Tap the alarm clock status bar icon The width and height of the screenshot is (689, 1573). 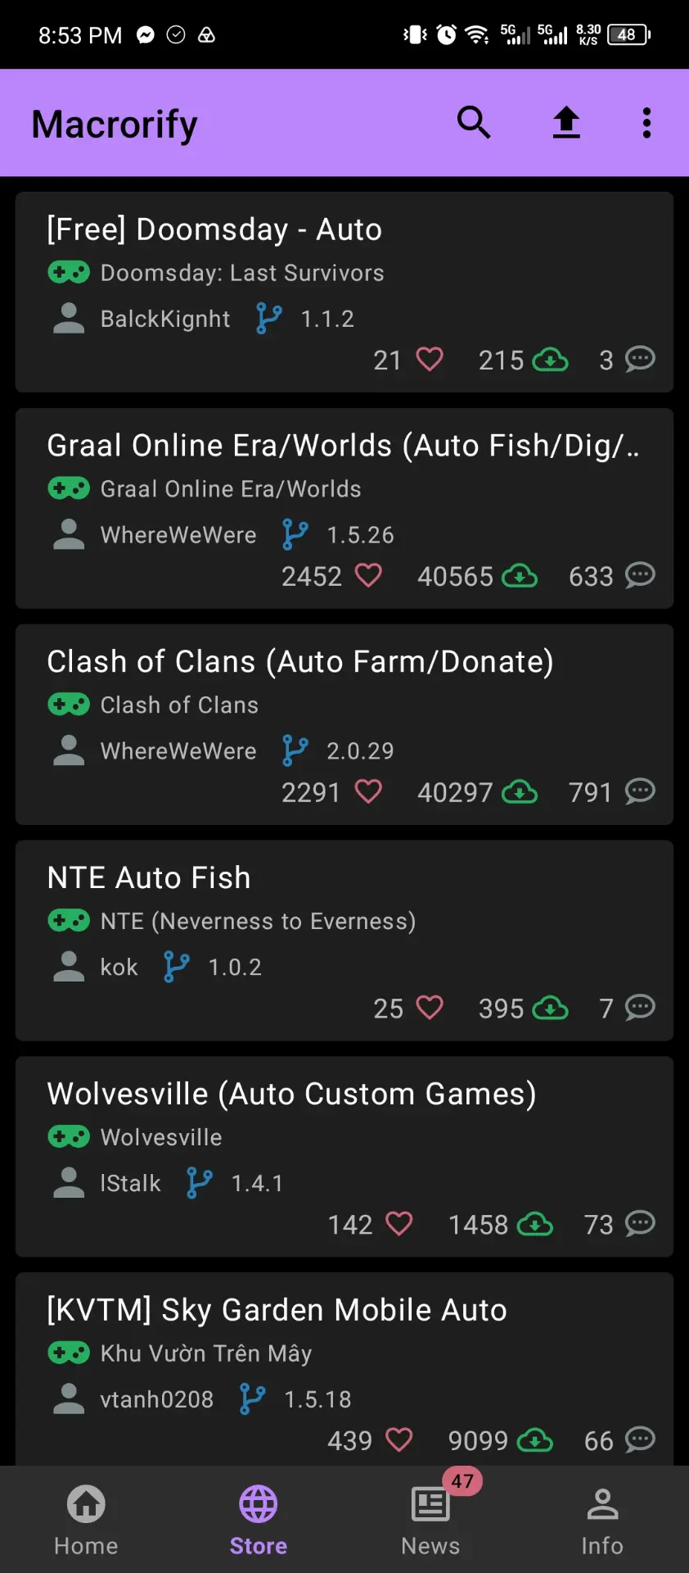[446, 34]
